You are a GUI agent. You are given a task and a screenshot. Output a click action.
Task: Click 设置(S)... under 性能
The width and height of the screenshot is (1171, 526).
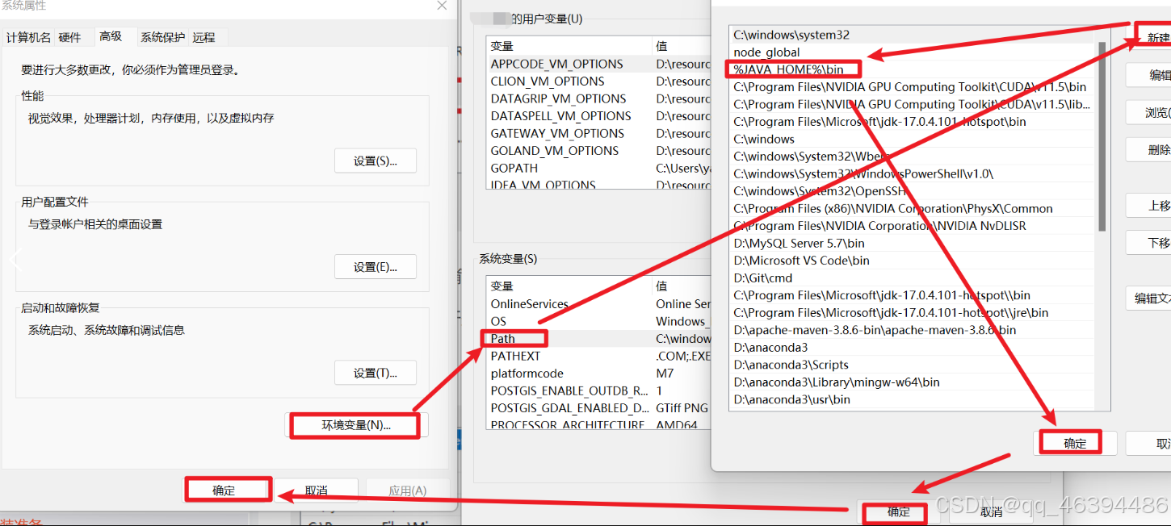pyautogui.click(x=376, y=161)
